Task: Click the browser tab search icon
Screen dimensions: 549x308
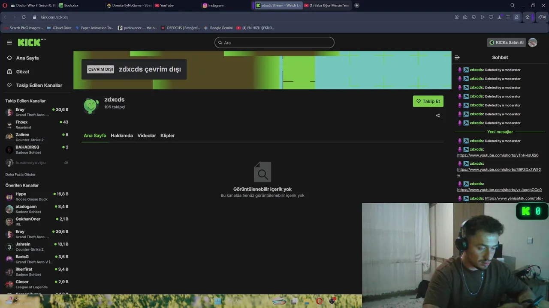Action: point(513,6)
